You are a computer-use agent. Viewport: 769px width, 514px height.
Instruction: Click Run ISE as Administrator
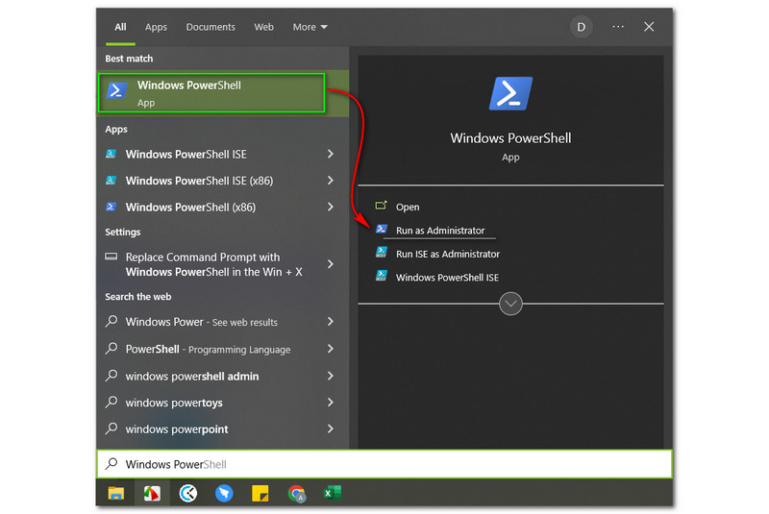[447, 254]
